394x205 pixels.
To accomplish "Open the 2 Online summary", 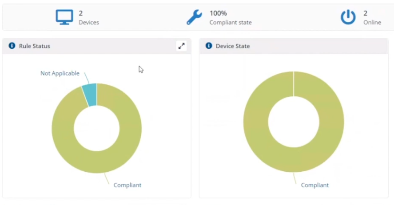I will point(361,17).
